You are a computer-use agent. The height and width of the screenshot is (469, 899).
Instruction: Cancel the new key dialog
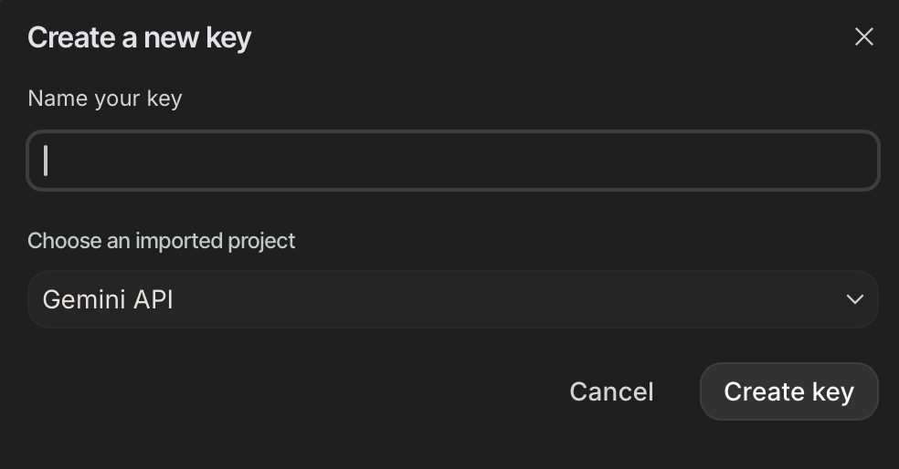coord(611,391)
